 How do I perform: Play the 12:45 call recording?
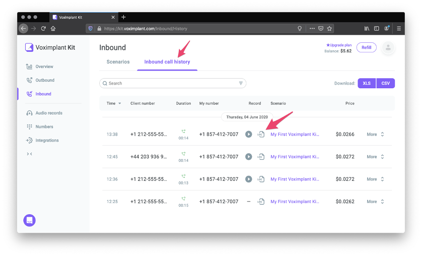point(248,157)
